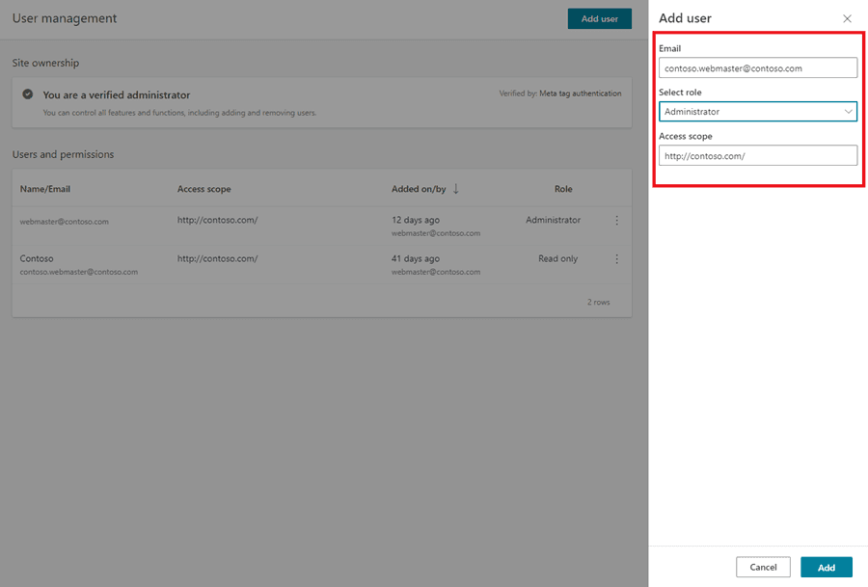Click the 2 rows count text

(x=598, y=302)
